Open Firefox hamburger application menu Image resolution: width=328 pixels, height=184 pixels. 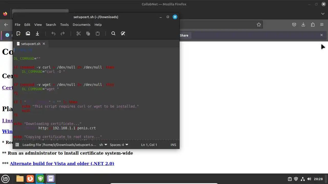point(322,25)
